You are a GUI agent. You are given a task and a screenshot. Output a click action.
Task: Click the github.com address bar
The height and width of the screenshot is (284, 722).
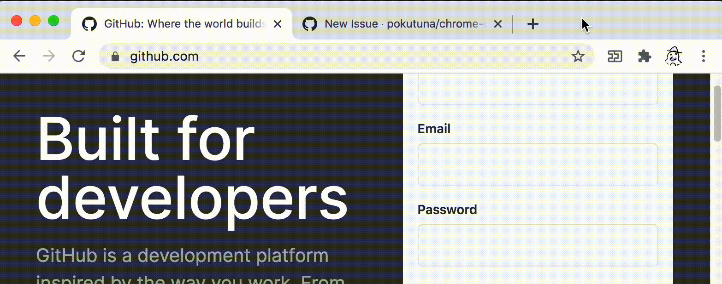346,57
